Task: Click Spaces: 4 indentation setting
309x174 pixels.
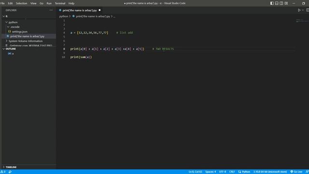Action: [x=211, y=172]
